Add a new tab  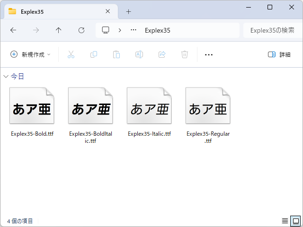[128, 11]
